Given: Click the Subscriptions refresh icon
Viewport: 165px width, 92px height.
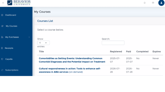Looking at the screenshot, I should [x=2, y=70].
